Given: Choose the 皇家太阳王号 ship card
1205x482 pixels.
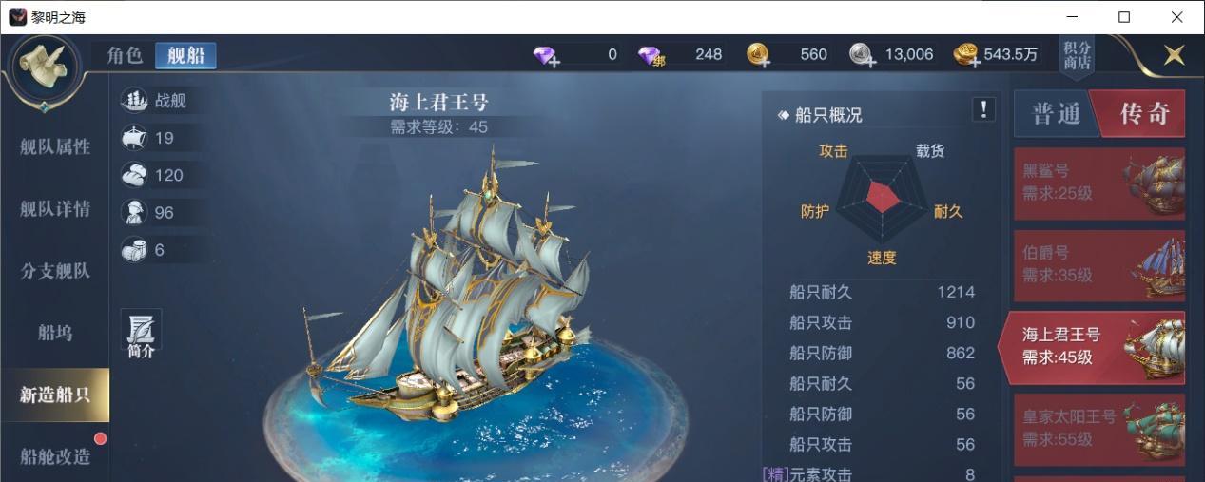Looking at the screenshot, I should tap(1099, 428).
